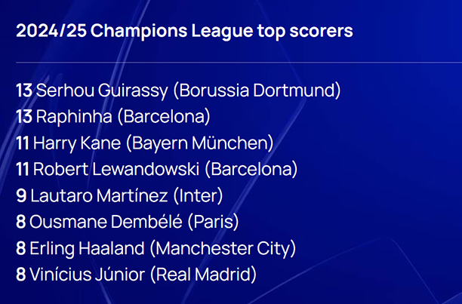Image resolution: width=462 pixels, height=304 pixels.
Task: Select Erling Haaland's name
Action: [x=88, y=249]
